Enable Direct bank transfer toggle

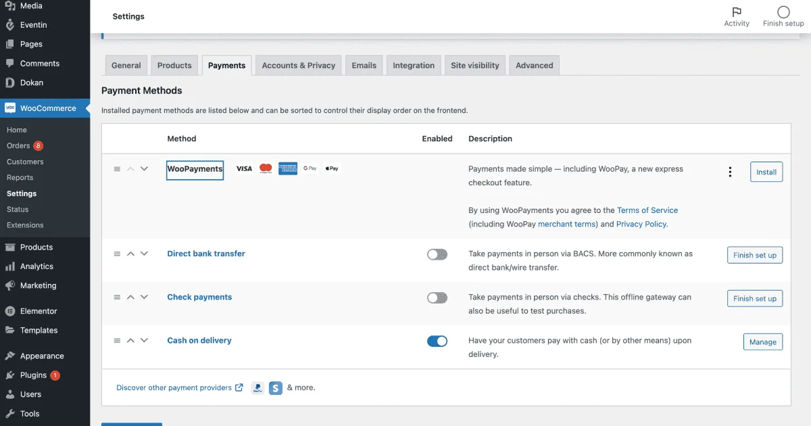pos(437,255)
